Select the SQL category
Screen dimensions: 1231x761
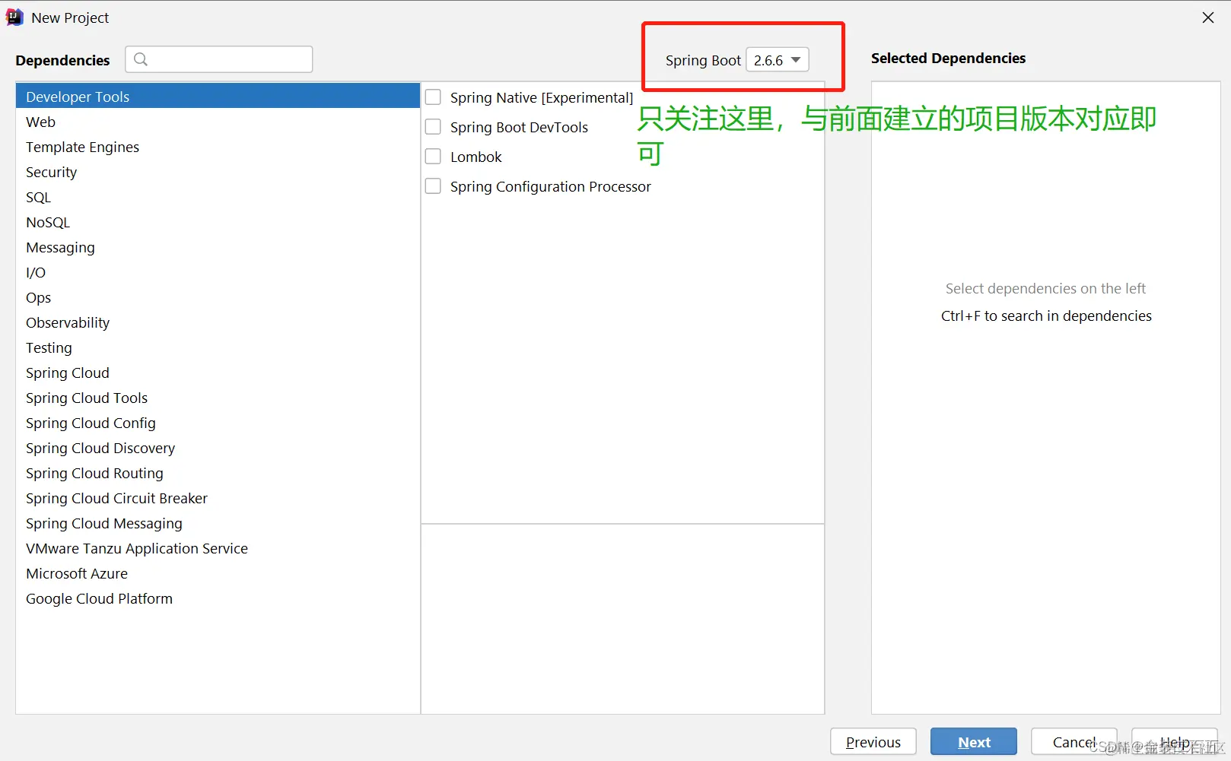coord(218,197)
